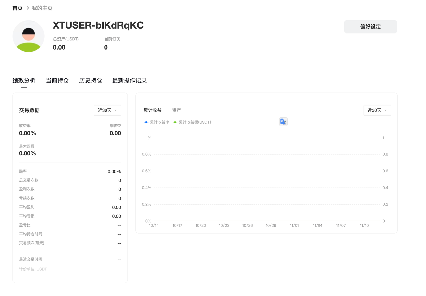Screen dimensions: 426x296
Task: Click the 计价单位: USDT note
Action: [x=33, y=269]
